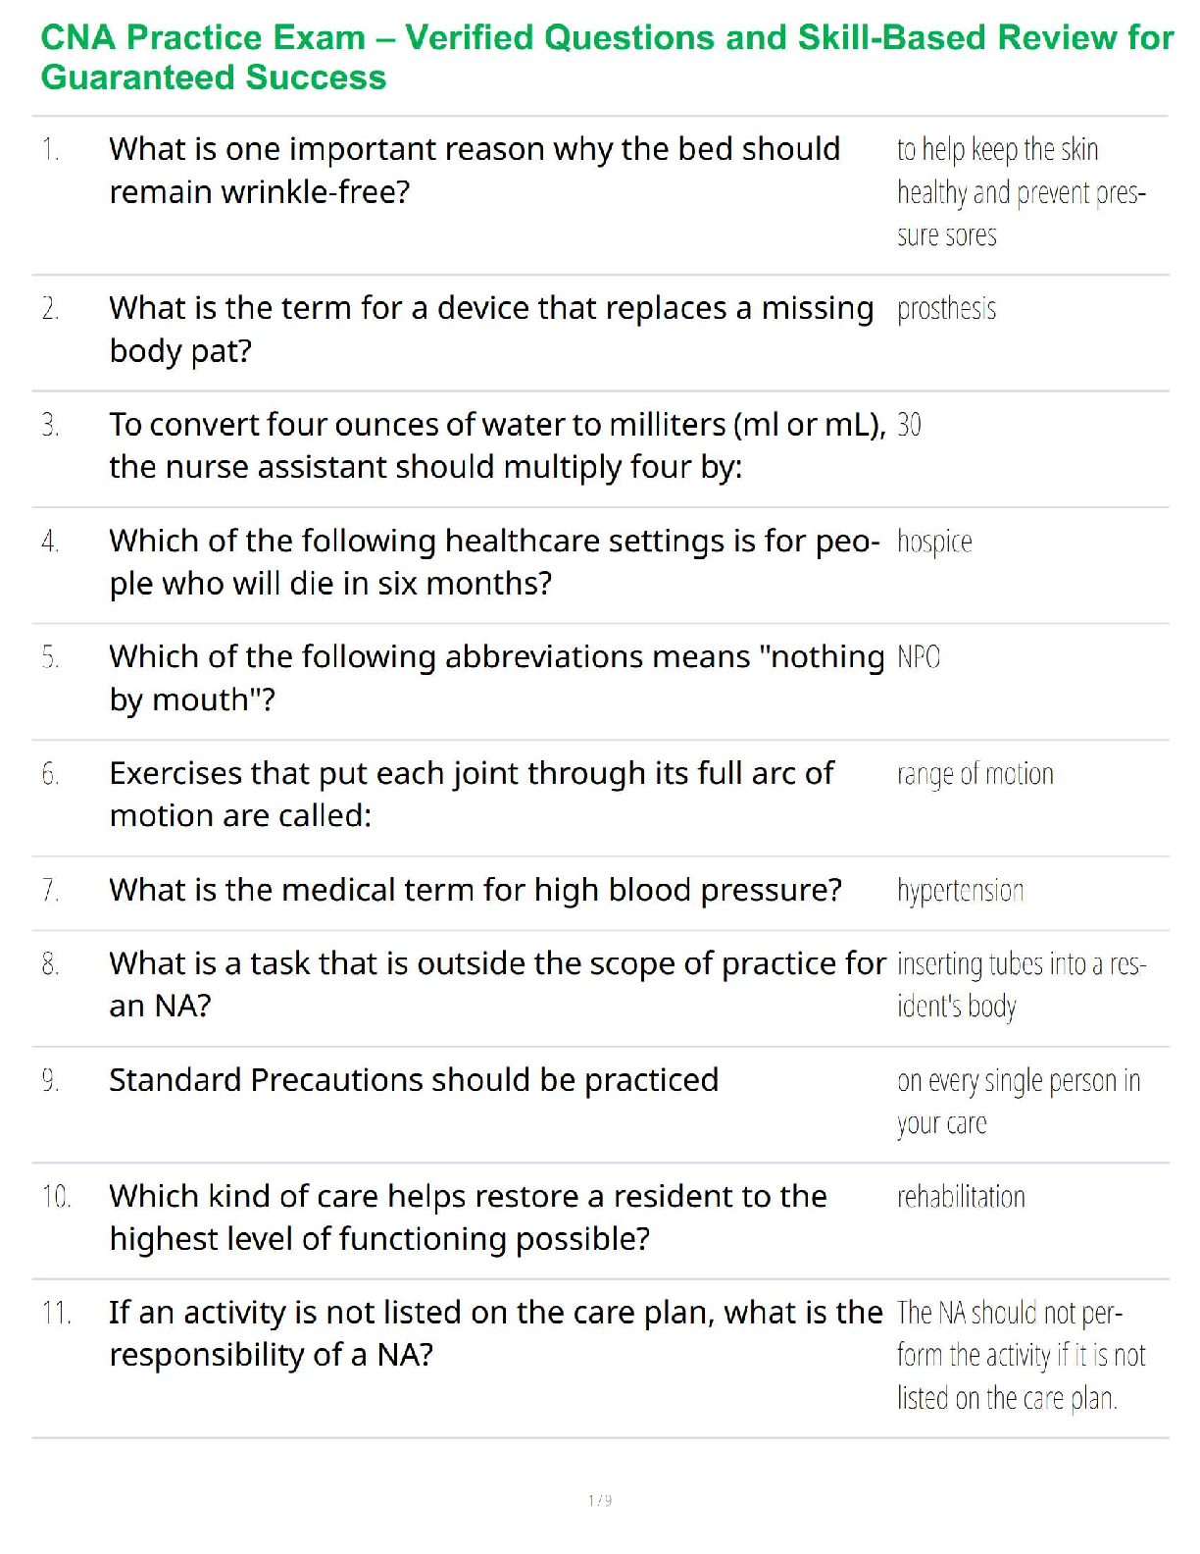The width and height of the screenshot is (1200, 1554).
Task: Click the green CNA Practice Exam title
Action: pyautogui.click(x=607, y=58)
